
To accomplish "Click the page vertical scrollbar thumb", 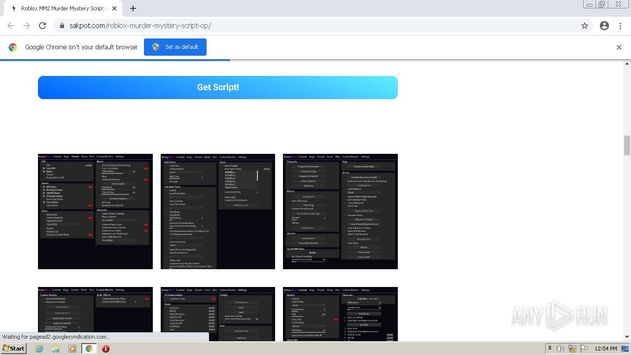I will (627, 145).
